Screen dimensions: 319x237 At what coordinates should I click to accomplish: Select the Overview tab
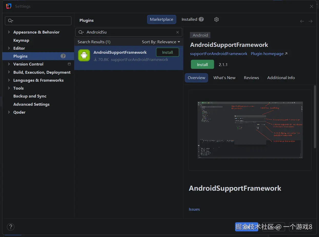(x=197, y=78)
